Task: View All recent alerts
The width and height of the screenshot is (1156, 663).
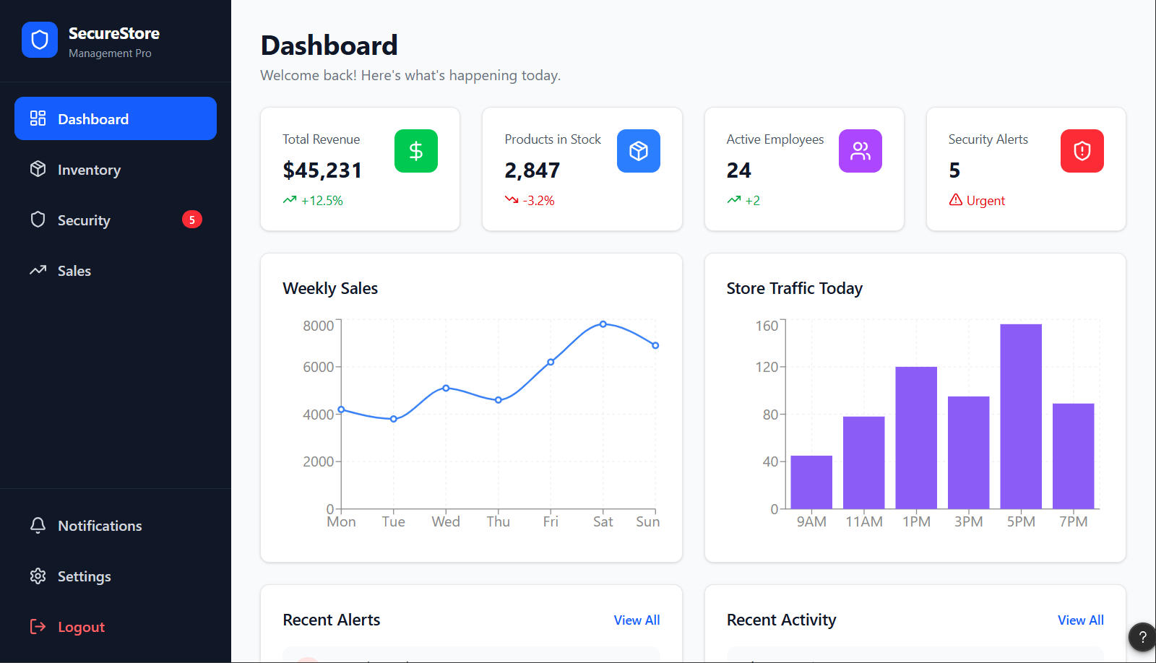Action: pos(637,620)
